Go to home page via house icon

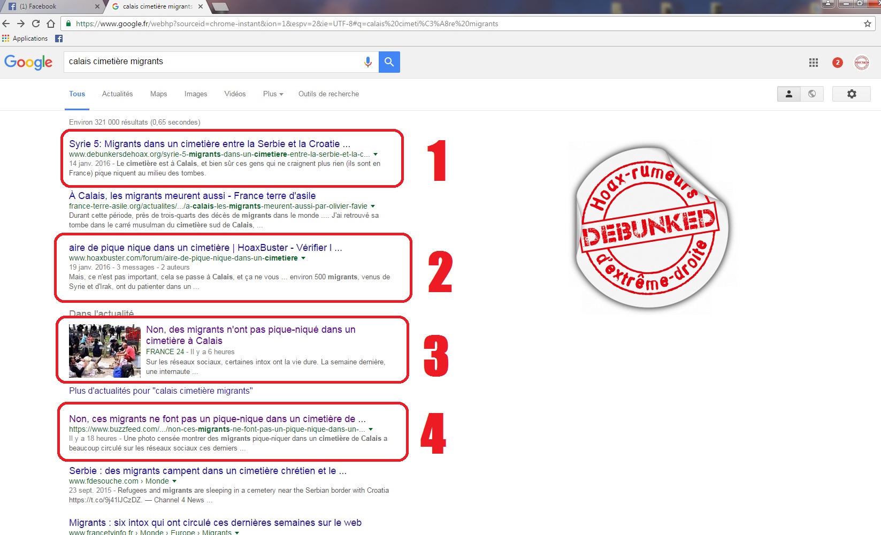coord(51,24)
